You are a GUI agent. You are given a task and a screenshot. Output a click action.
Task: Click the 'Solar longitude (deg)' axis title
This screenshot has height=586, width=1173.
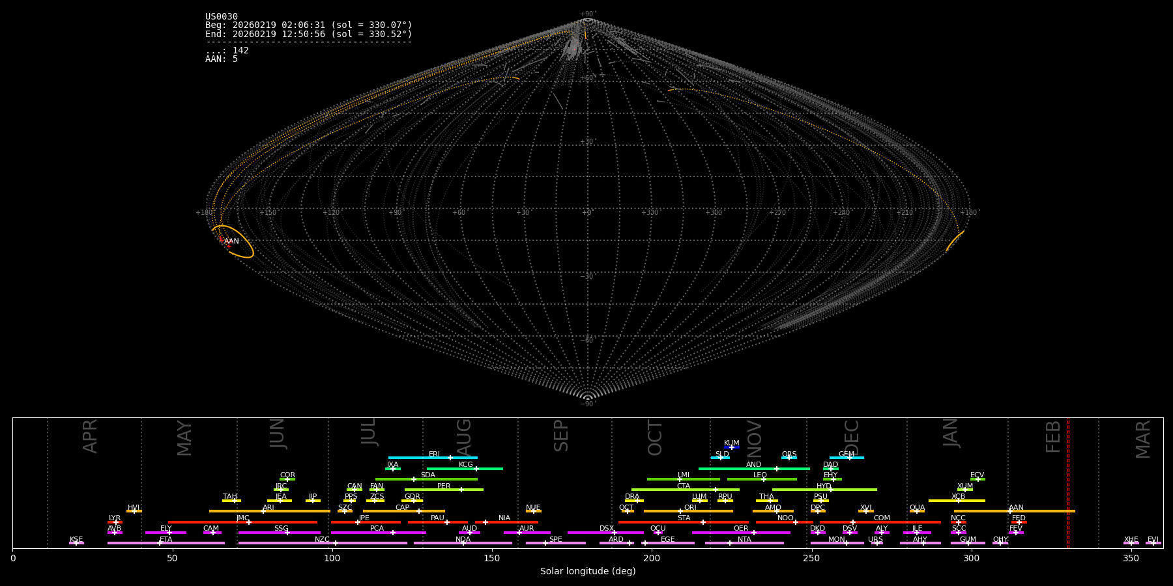(588, 571)
